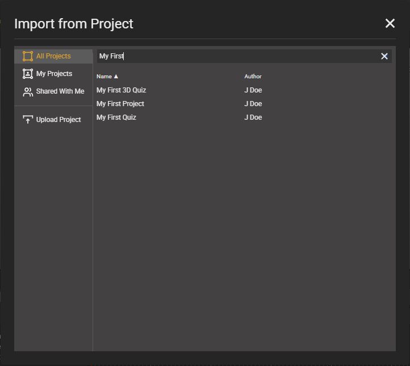Choose the Upload Project label

tap(58, 120)
